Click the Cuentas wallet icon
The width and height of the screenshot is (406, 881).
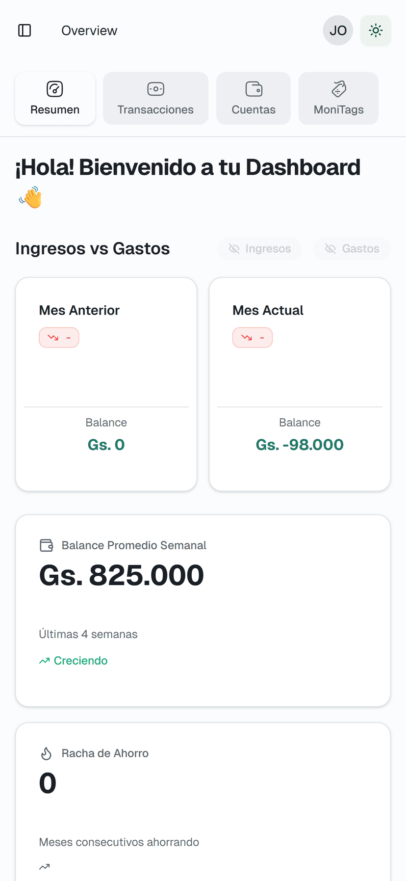pyautogui.click(x=254, y=89)
